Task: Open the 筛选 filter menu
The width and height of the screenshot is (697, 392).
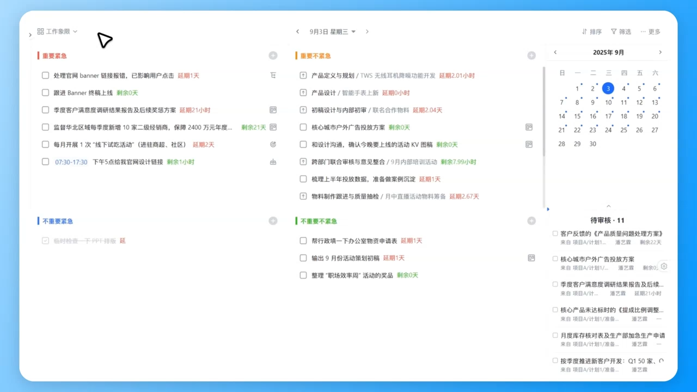Action: coord(621,32)
